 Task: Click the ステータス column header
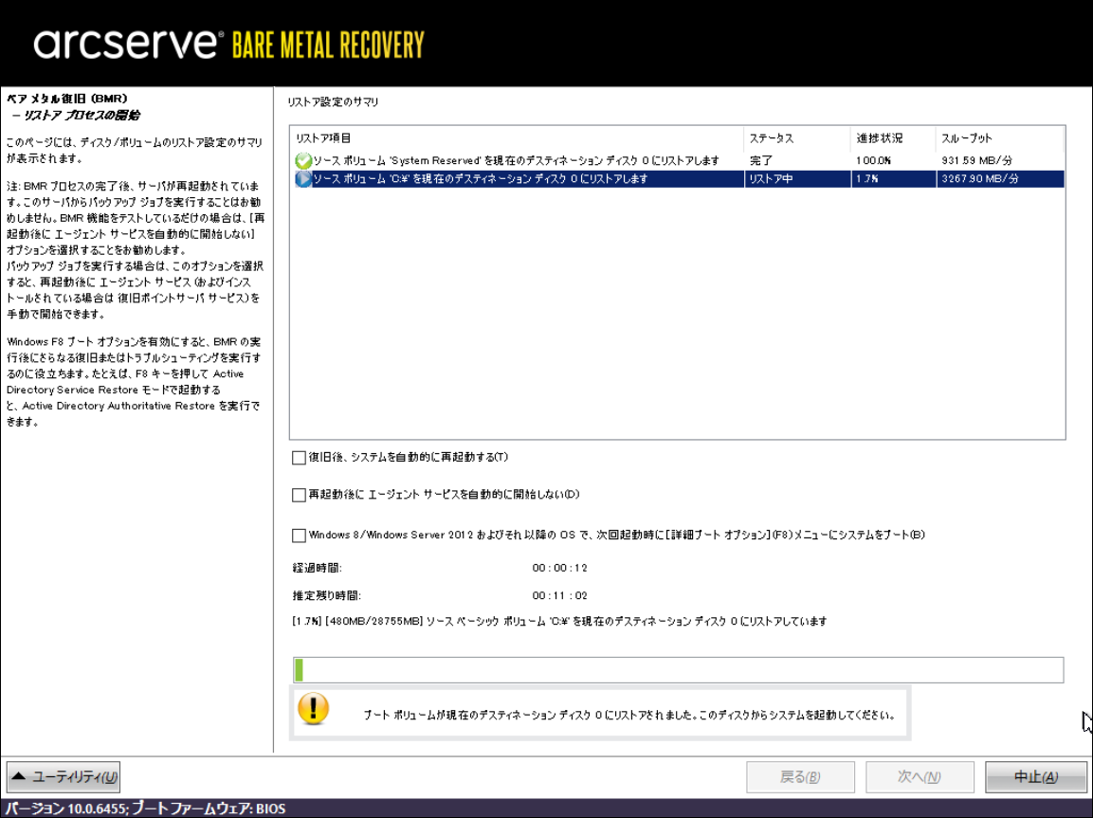click(x=771, y=138)
